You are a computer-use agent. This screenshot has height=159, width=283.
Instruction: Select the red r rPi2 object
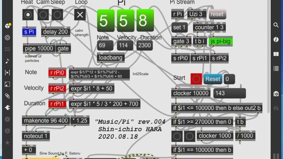pos(57,88)
